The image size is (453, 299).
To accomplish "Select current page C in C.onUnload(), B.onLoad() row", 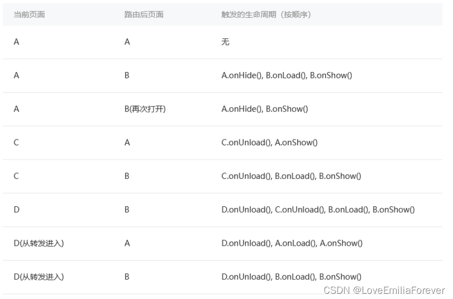I will (16, 176).
